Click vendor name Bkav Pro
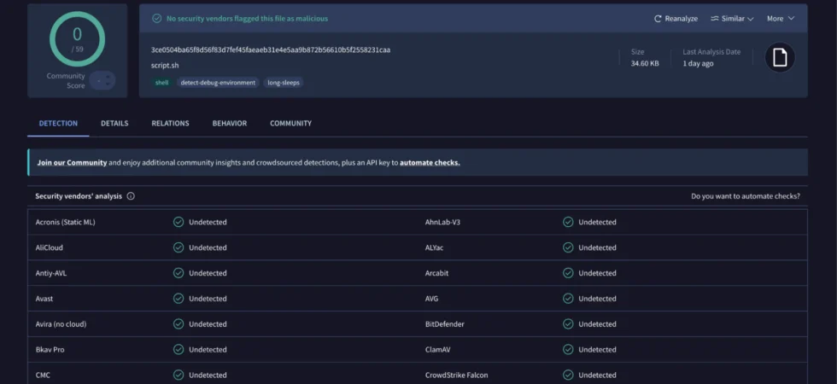Viewport: 837px width, 384px height. pos(50,350)
